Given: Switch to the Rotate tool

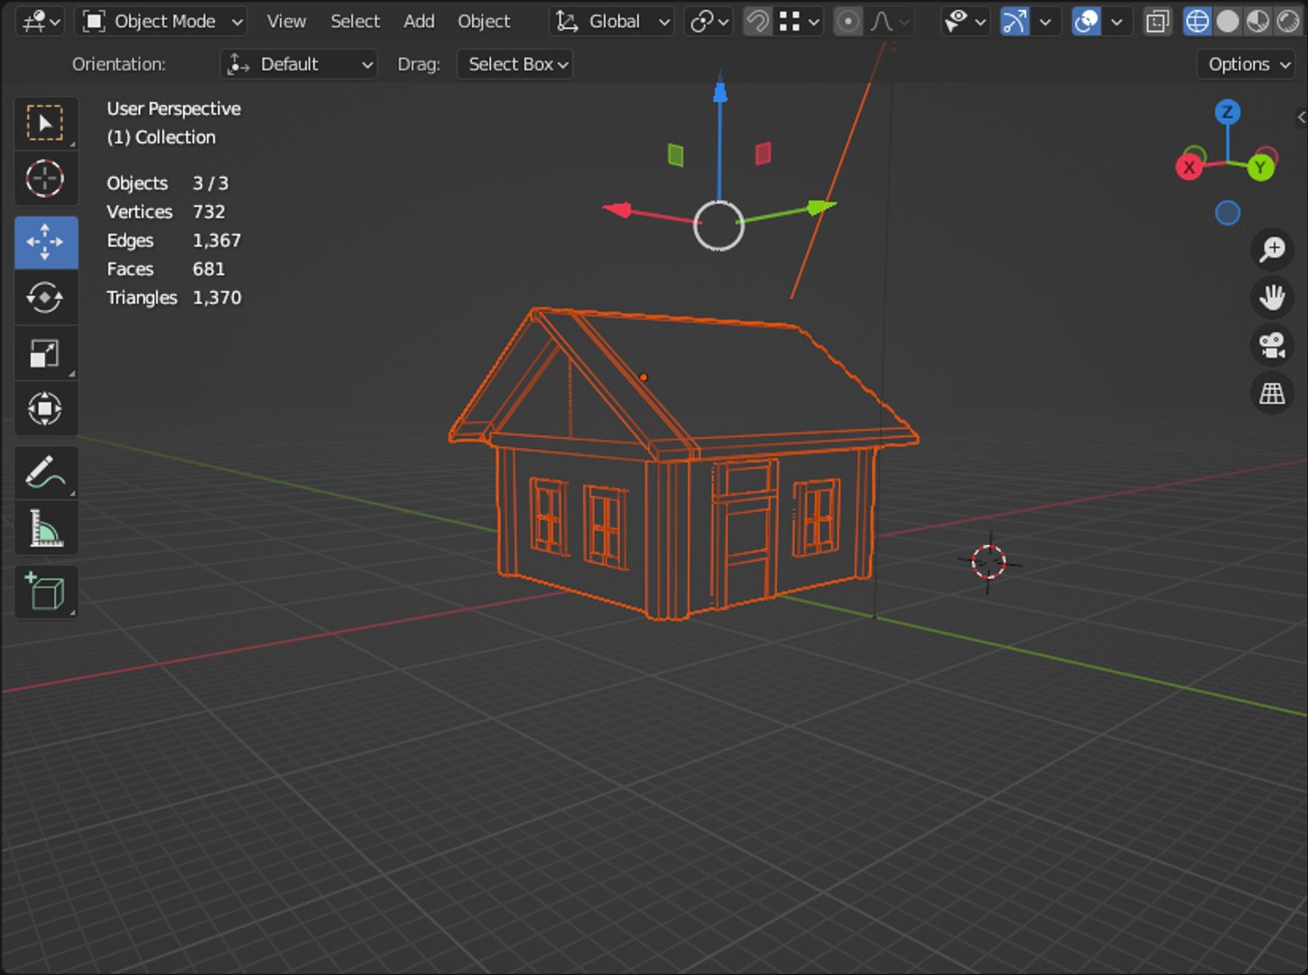Looking at the screenshot, I should [45, 297].
